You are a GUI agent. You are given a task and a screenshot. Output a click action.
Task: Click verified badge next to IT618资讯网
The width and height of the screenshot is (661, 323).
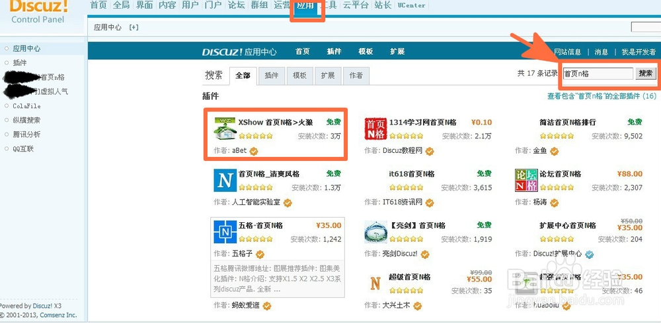(x=430, y=203)
